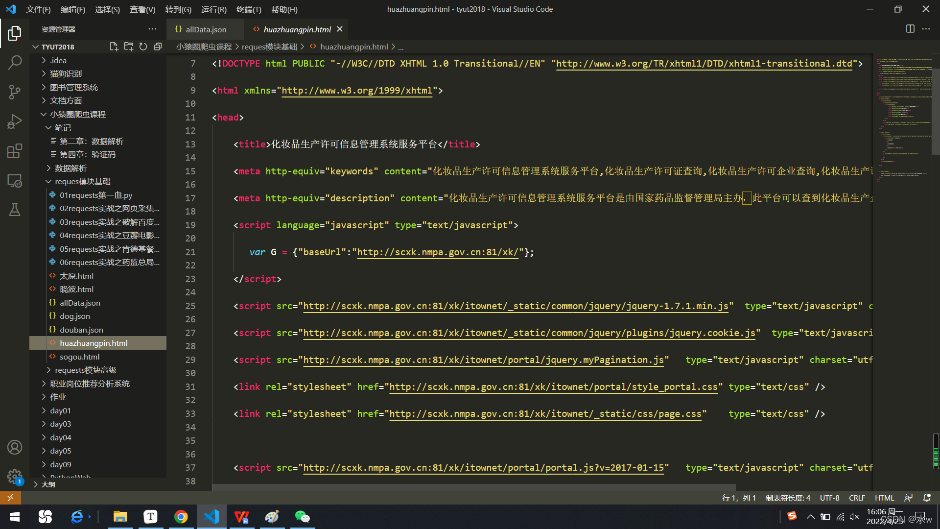
Task: Open the 终端(T) menu
Action: (248, 9)
